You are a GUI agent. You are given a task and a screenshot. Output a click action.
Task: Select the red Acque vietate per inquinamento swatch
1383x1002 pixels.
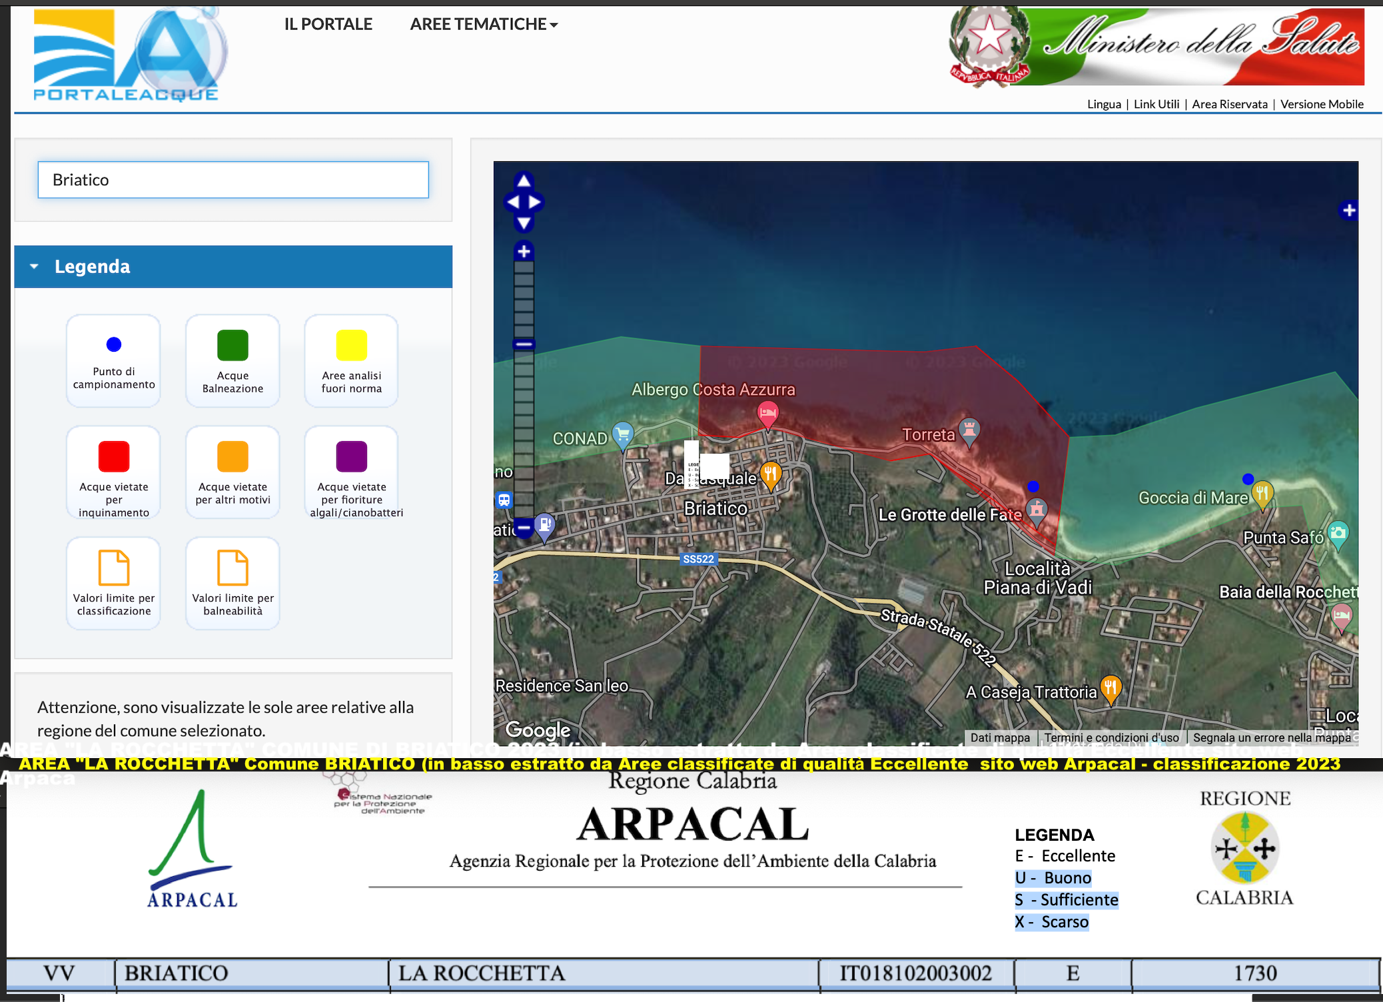point(114,456)
